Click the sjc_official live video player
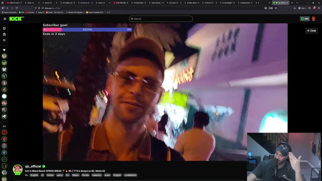The width and height of the screenshot is (322, 181). pos(165,92)
